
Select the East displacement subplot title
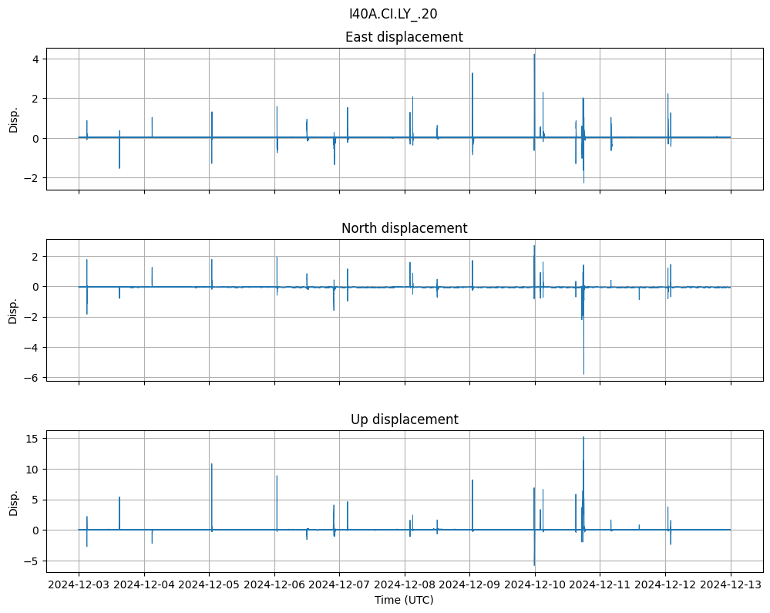pyautogui.click(x=404, y=37)
